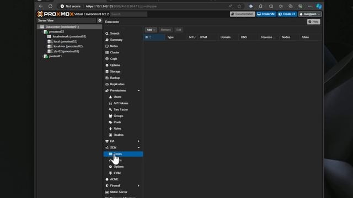This screenshot has width=353, height=198.
Task: Click the browser refresh icon
Action: coord(50,6)
